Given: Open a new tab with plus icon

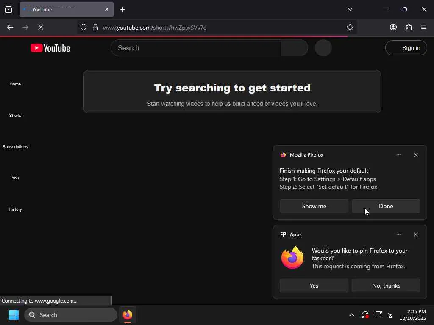Looking at the screenshot, I should point(122,10).
